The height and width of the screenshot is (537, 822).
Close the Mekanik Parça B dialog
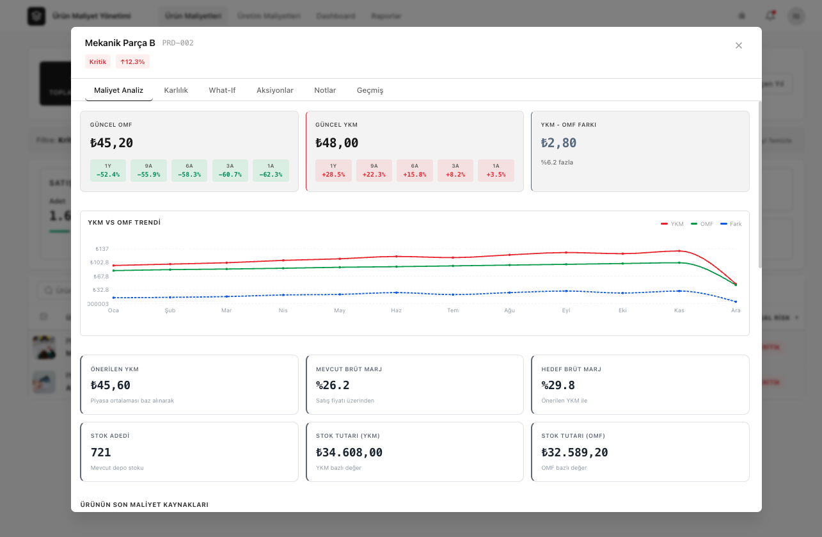(739, 45)
